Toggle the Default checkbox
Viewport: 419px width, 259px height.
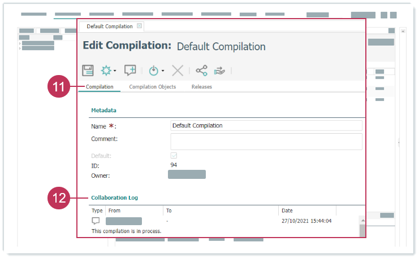[x=174, y=156]
